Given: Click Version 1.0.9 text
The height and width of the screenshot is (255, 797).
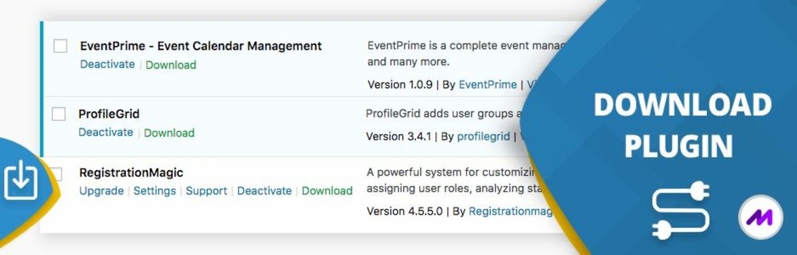Looking at the screenshot, I should tap(400, 84).
